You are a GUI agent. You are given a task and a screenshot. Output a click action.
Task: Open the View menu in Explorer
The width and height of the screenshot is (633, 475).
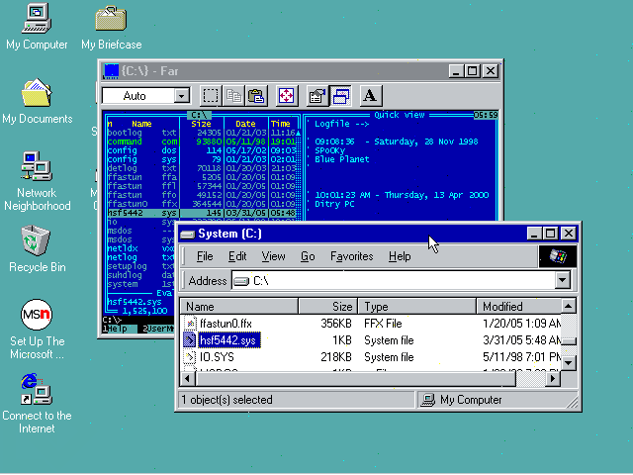273,256
